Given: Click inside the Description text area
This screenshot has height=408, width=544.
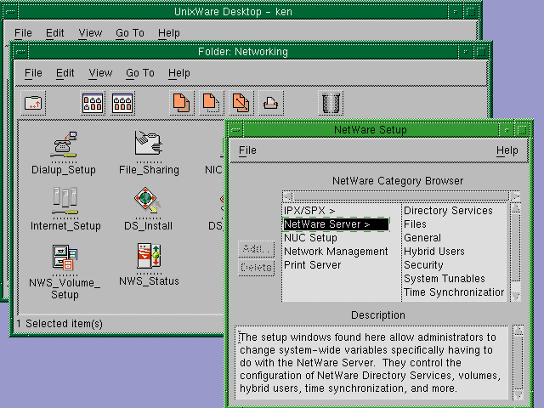Looking at the screenshot, I should click(371, 363).
